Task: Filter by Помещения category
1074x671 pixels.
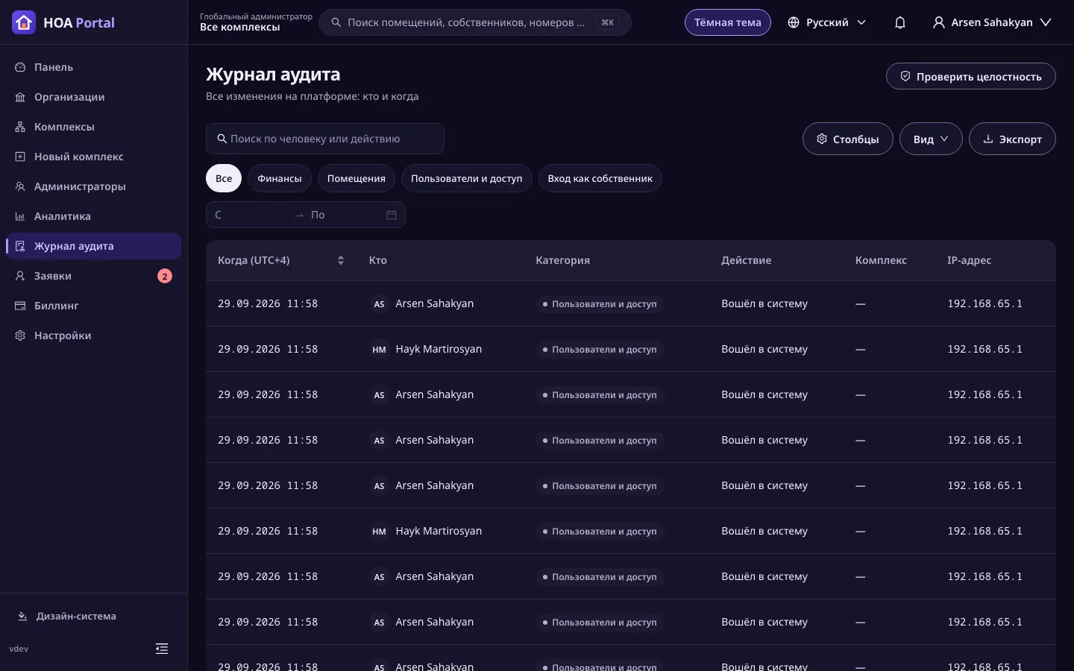Action: [x=357, y=178]
